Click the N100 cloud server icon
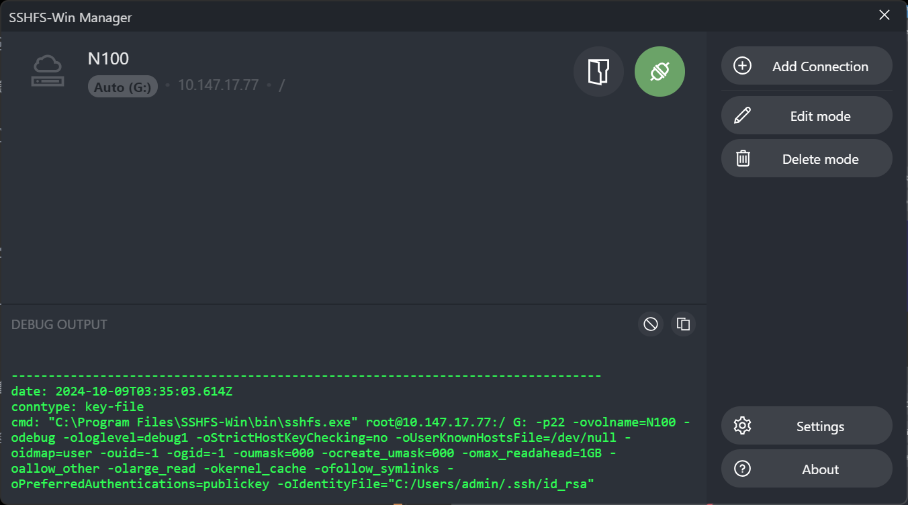The image size is (908, 505). pyautogui.click(x=48, y=71)
